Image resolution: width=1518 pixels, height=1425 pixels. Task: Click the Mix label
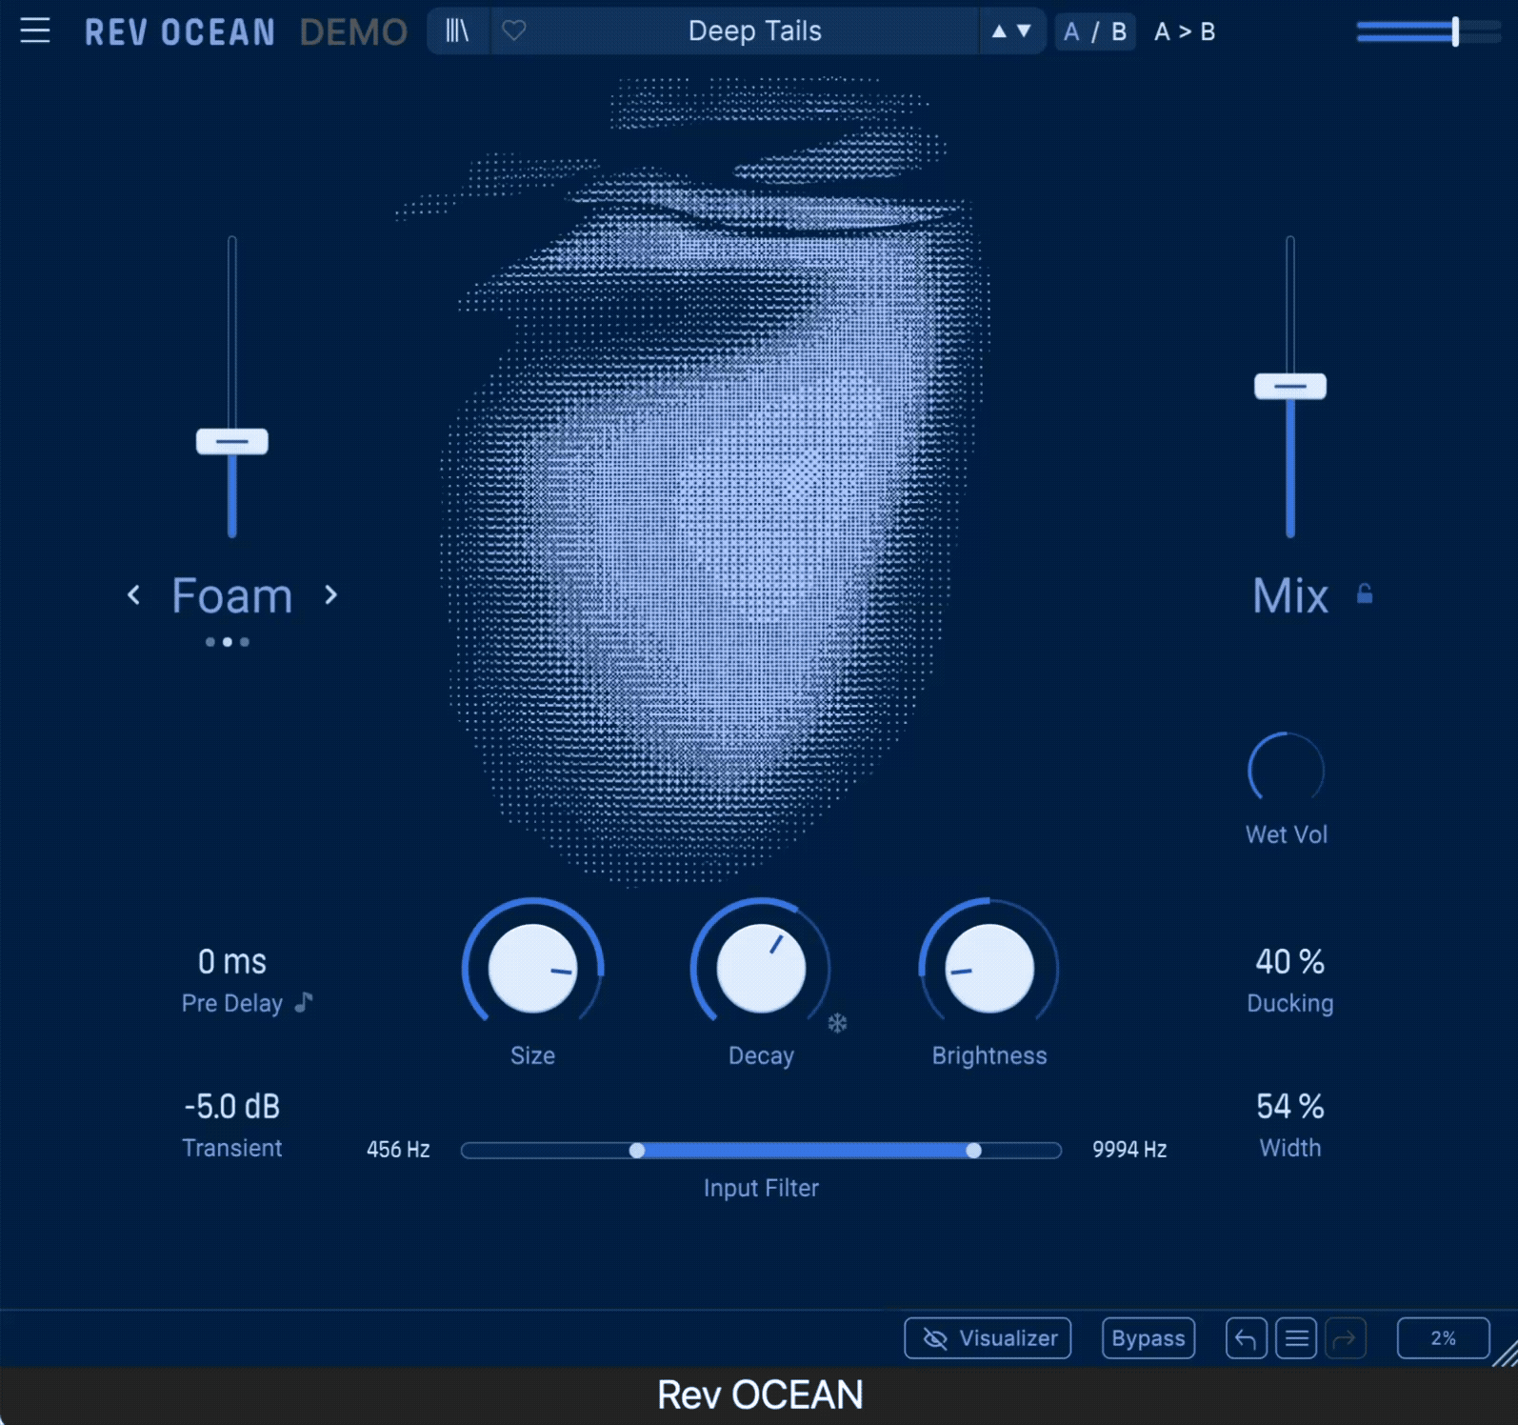point(1290,596)
